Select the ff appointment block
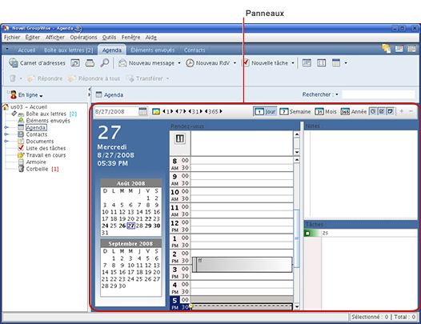 pos(242,265)
